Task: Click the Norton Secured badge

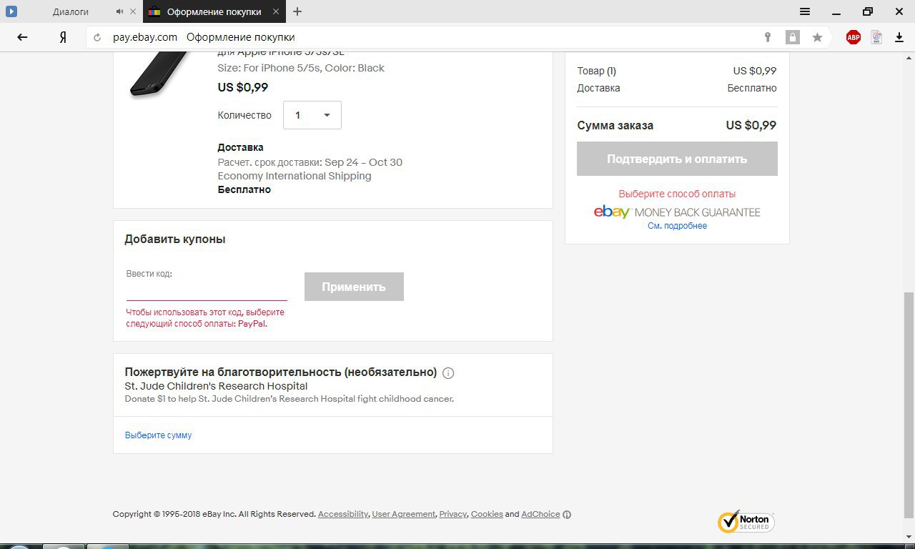Action: click(x=746, y=521)
